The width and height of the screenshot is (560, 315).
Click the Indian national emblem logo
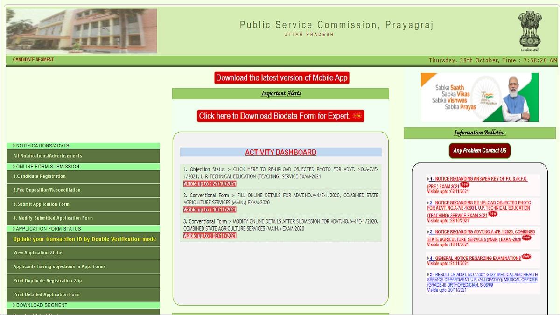(530, 31)
